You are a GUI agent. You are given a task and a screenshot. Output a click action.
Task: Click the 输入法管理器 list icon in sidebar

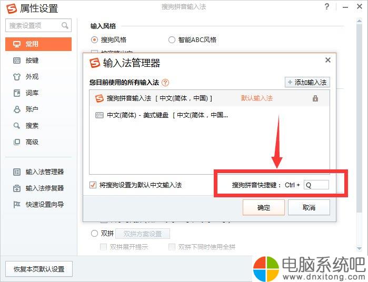click(17, 172)
